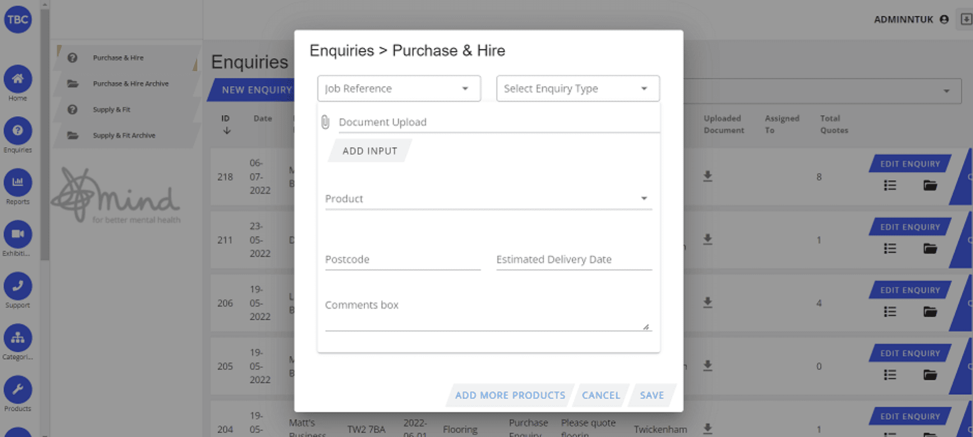The image size is (973, 437).
Task: Click the Home icon in sidebar
Action: (18, 79)
